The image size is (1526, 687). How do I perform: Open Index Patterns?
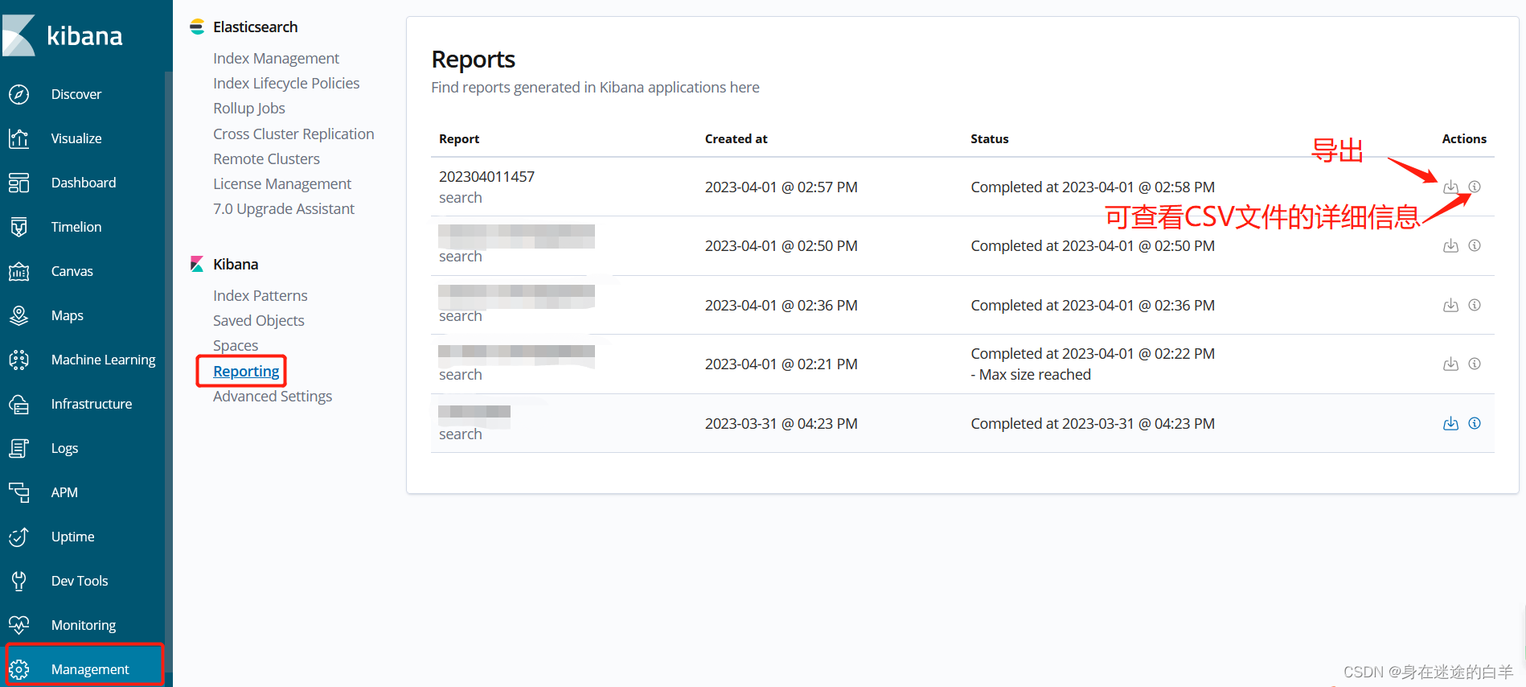pyautogui.click(x=260, y=295)
